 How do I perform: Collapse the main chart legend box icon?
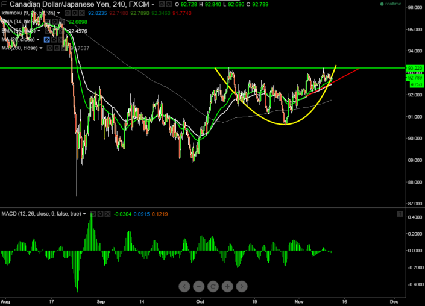[4, 4]
